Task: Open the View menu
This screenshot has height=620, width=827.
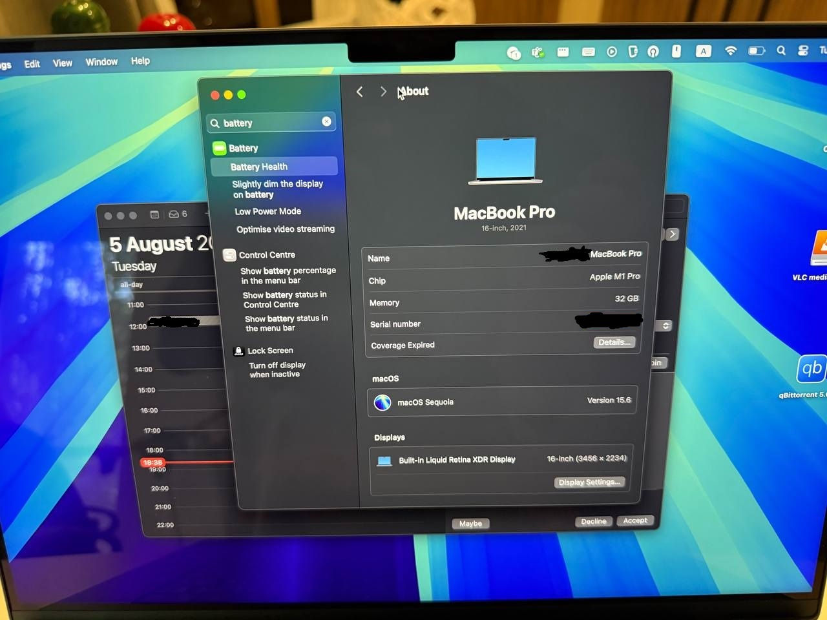Action: click(63, 63)
